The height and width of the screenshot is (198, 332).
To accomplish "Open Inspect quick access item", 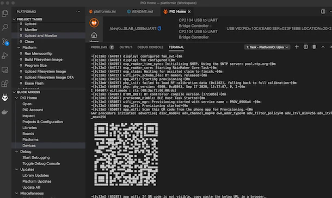I will tap(28, 116).
